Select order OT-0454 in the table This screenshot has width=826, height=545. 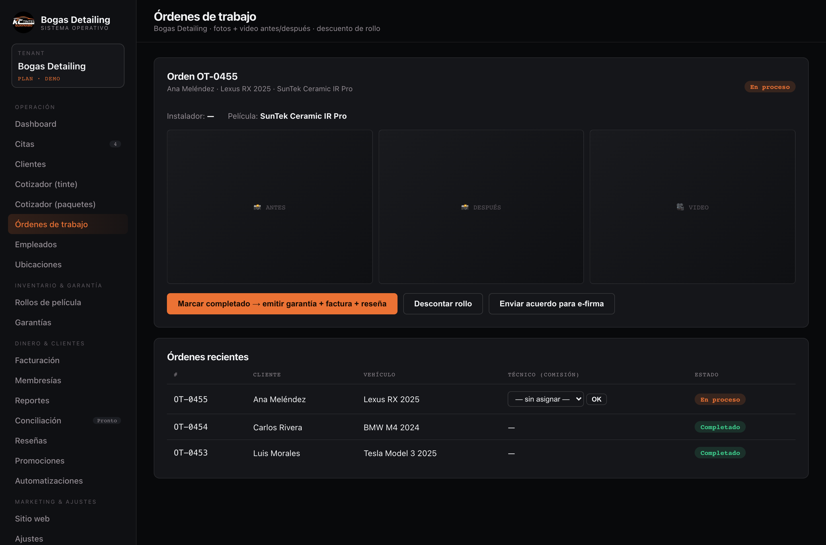(x=191, y=427)
